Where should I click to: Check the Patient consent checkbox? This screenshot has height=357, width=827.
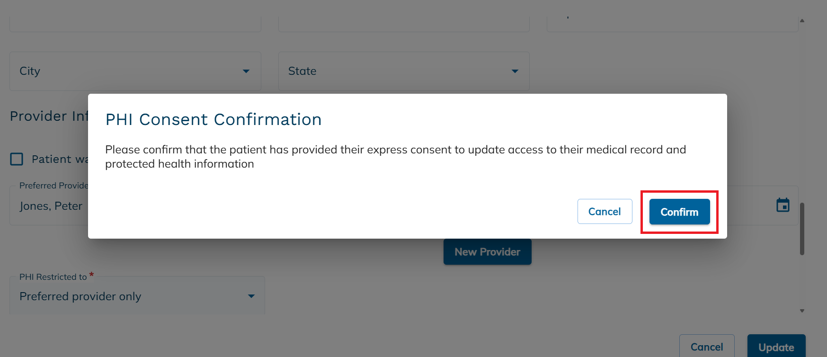pos(17,159)
